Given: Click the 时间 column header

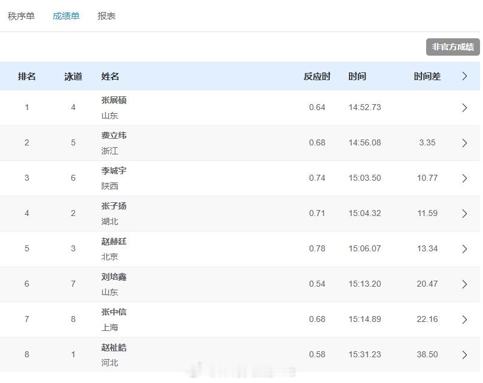Looking at the screenshot, I should (x=357, y=77).
